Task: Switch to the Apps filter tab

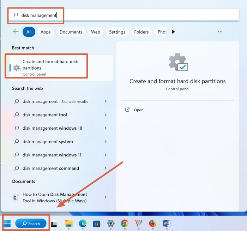Action: (46, 32)
